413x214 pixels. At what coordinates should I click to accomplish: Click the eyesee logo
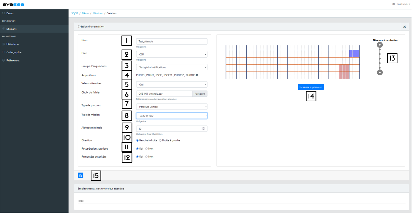click(x=14, y=4)
